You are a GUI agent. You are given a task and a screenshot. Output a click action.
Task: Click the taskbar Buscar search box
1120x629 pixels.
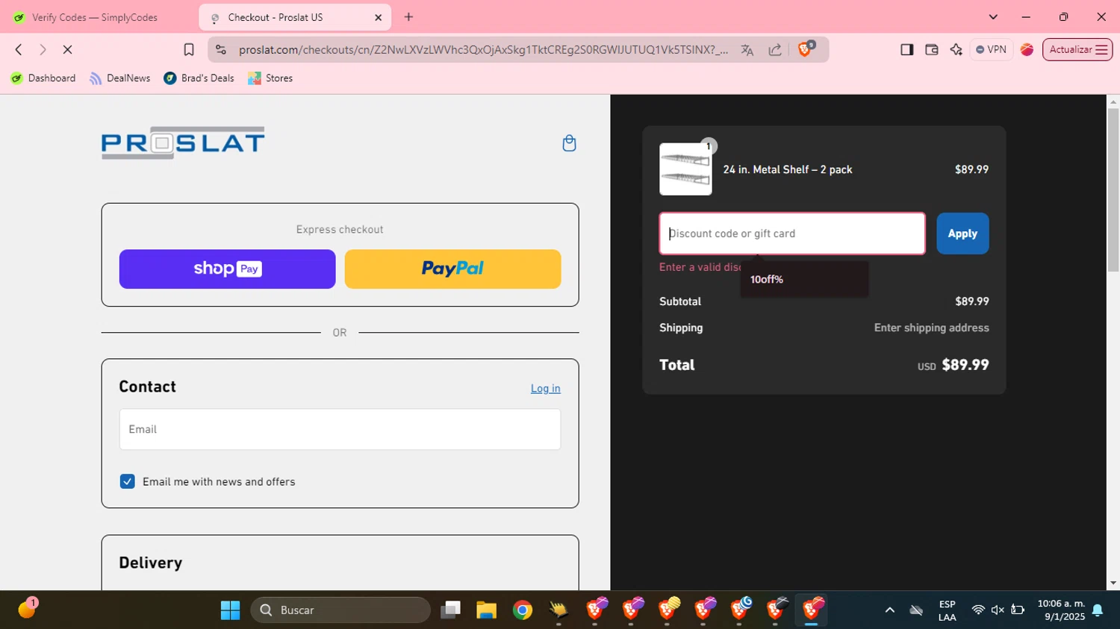point(340,610)
